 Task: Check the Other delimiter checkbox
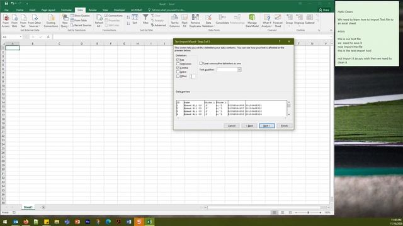coord(178,76)
